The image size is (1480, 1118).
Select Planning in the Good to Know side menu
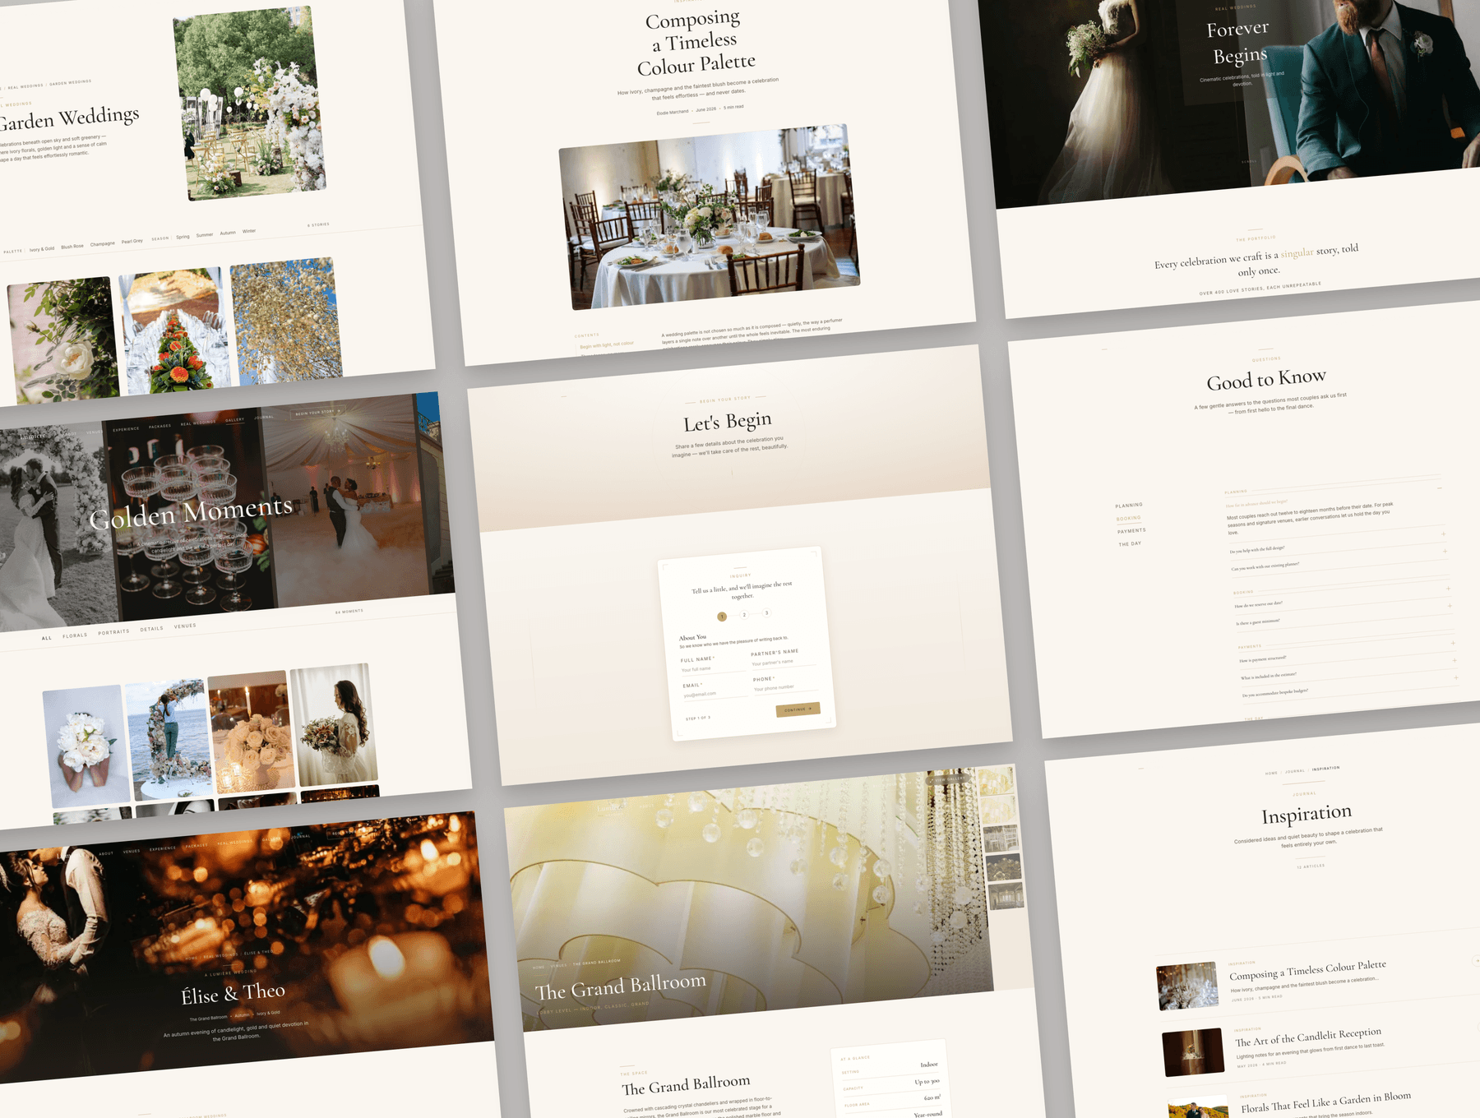tap(1129, 505)
